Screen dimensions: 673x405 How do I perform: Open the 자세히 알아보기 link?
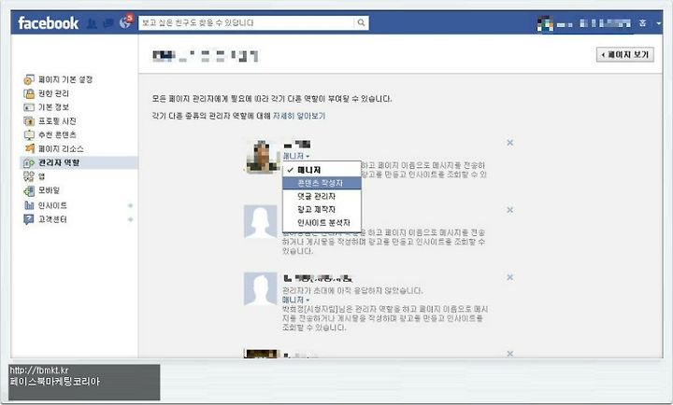click(299, 116)
